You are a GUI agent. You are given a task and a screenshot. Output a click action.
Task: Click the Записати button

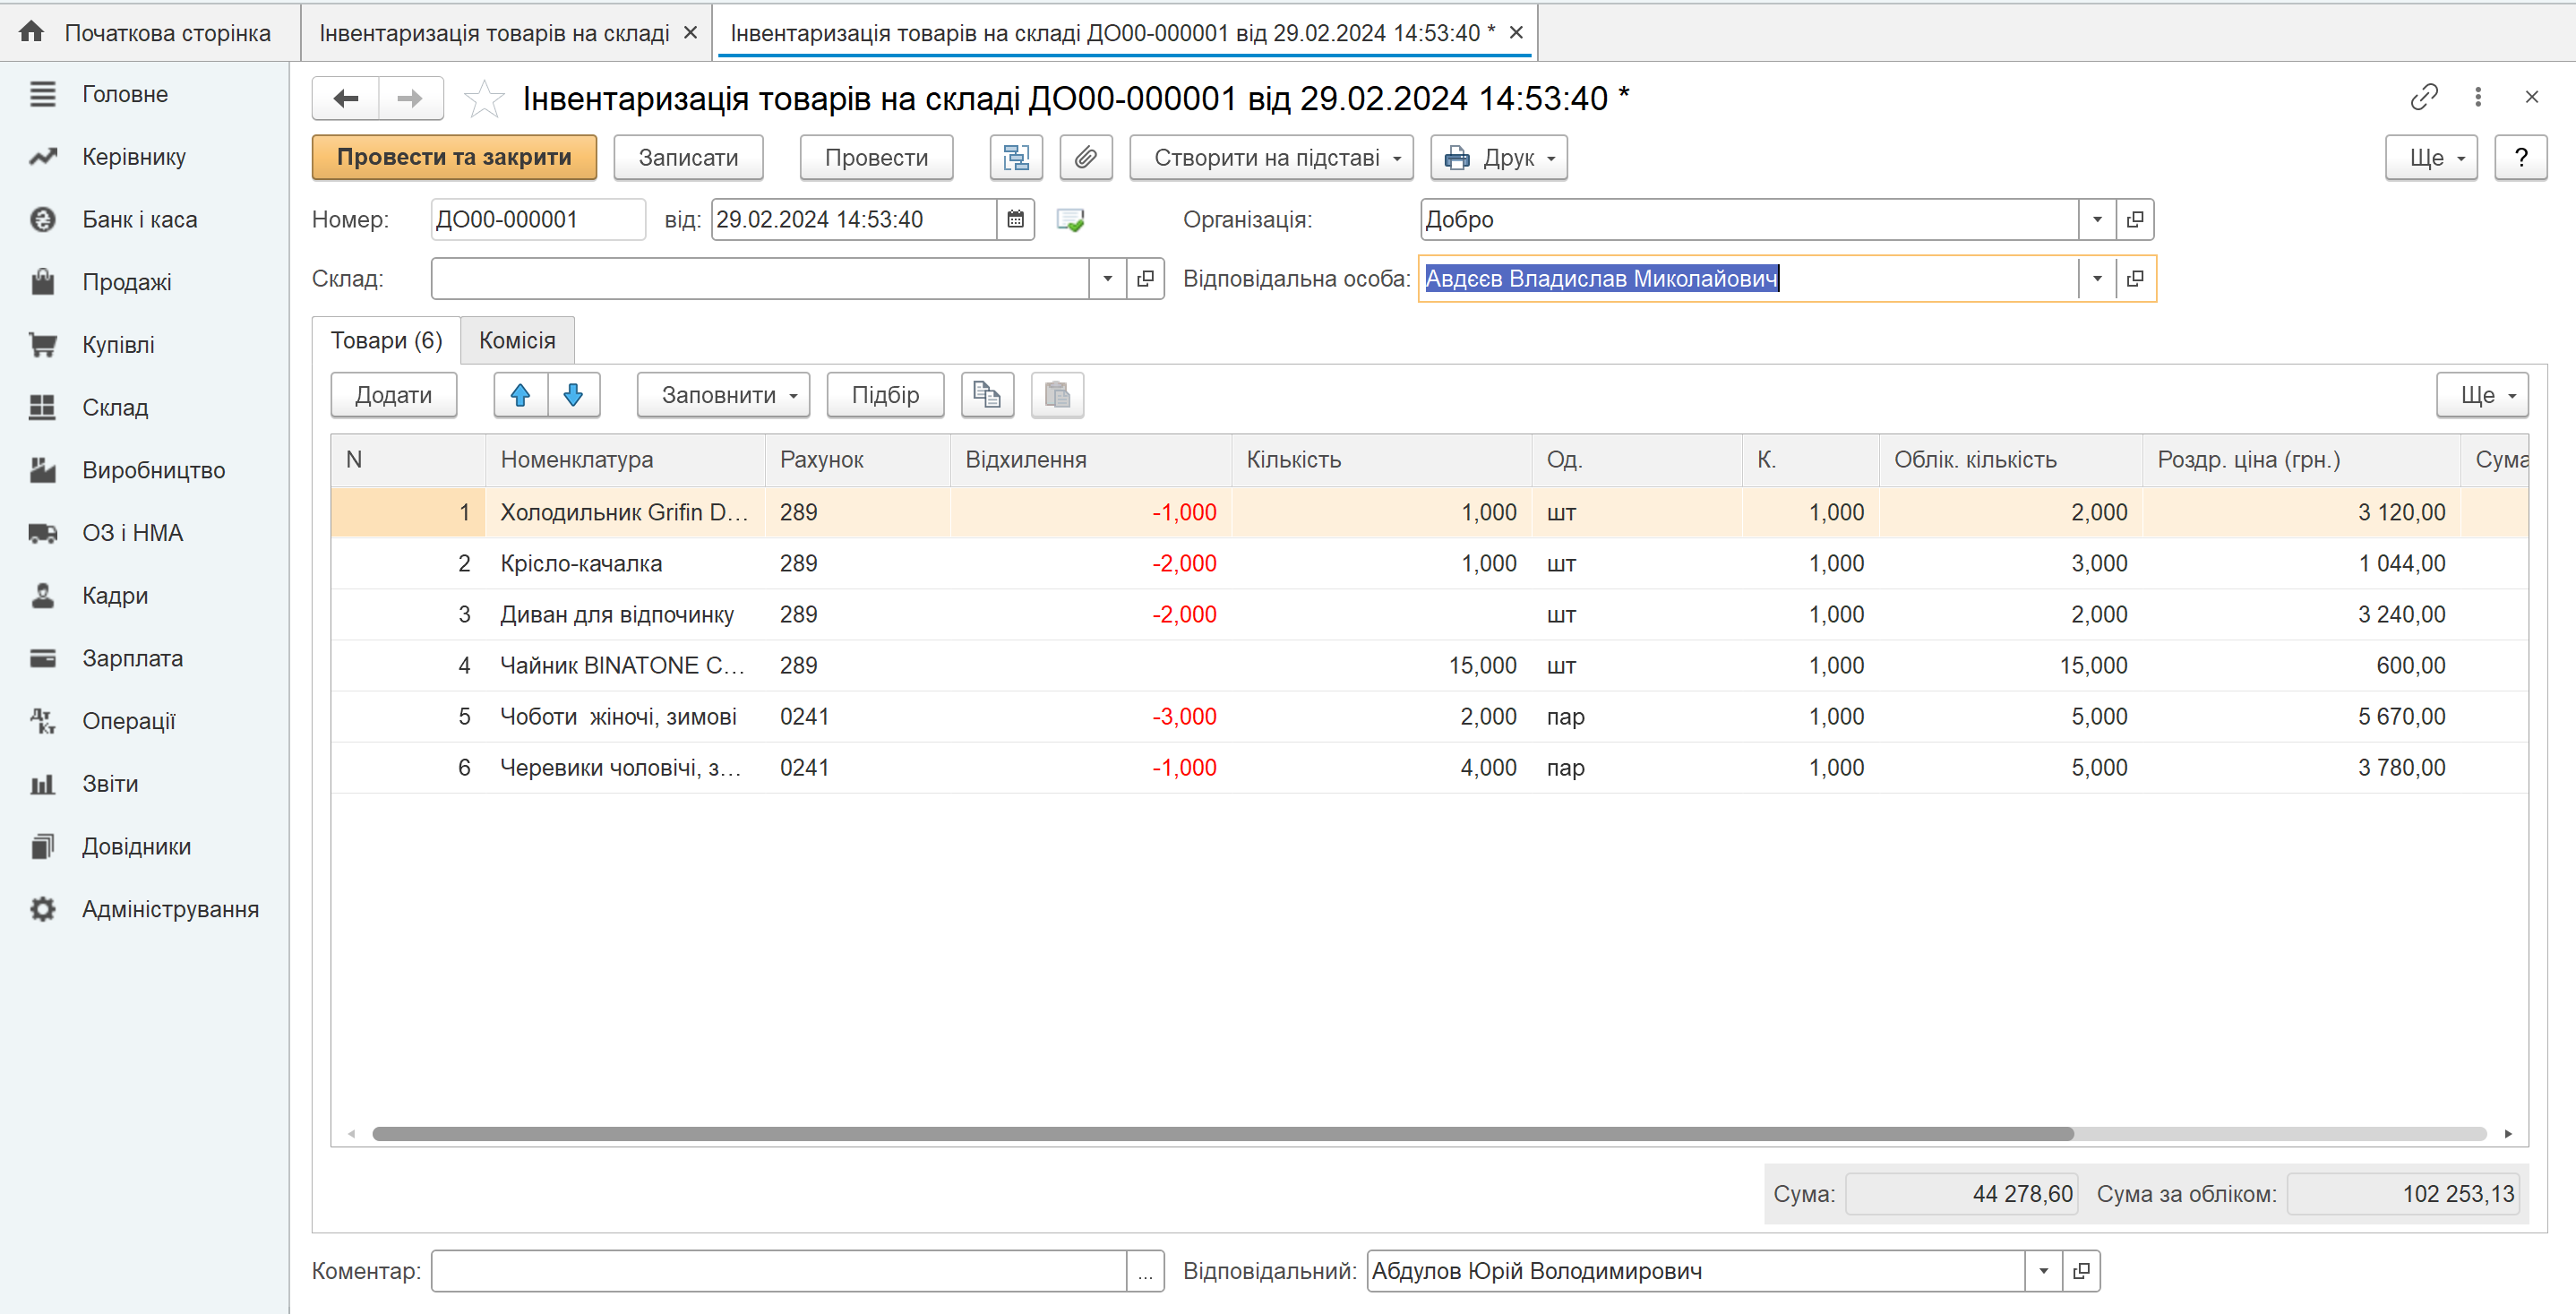coord(688,158)
